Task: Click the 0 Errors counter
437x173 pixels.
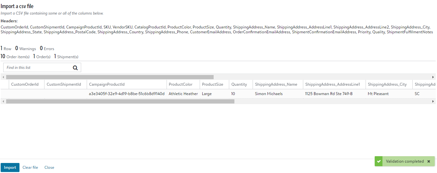Action: [47, 49]
